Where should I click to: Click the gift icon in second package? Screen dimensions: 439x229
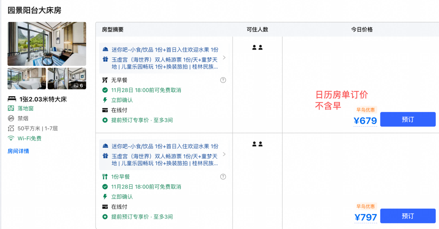105,156
